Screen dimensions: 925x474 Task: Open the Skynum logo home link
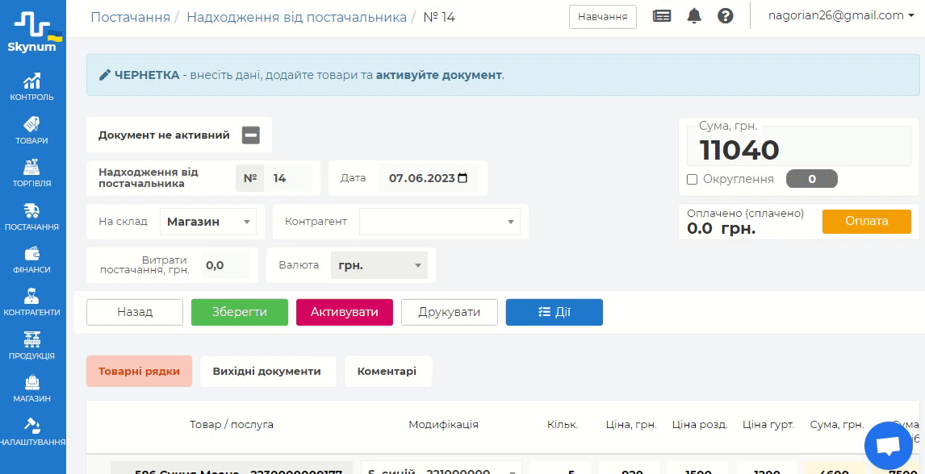tap(32, 31)
